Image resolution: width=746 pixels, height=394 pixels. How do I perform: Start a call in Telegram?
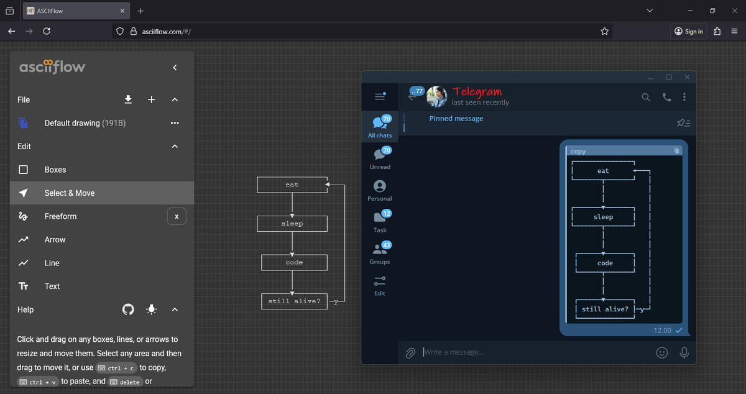click(x=666, y=97)
